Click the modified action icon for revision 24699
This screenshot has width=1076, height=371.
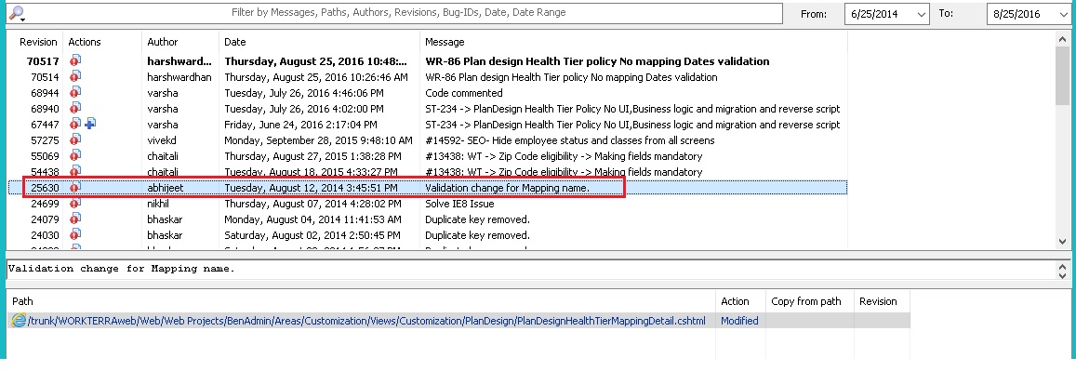[75, 203]
